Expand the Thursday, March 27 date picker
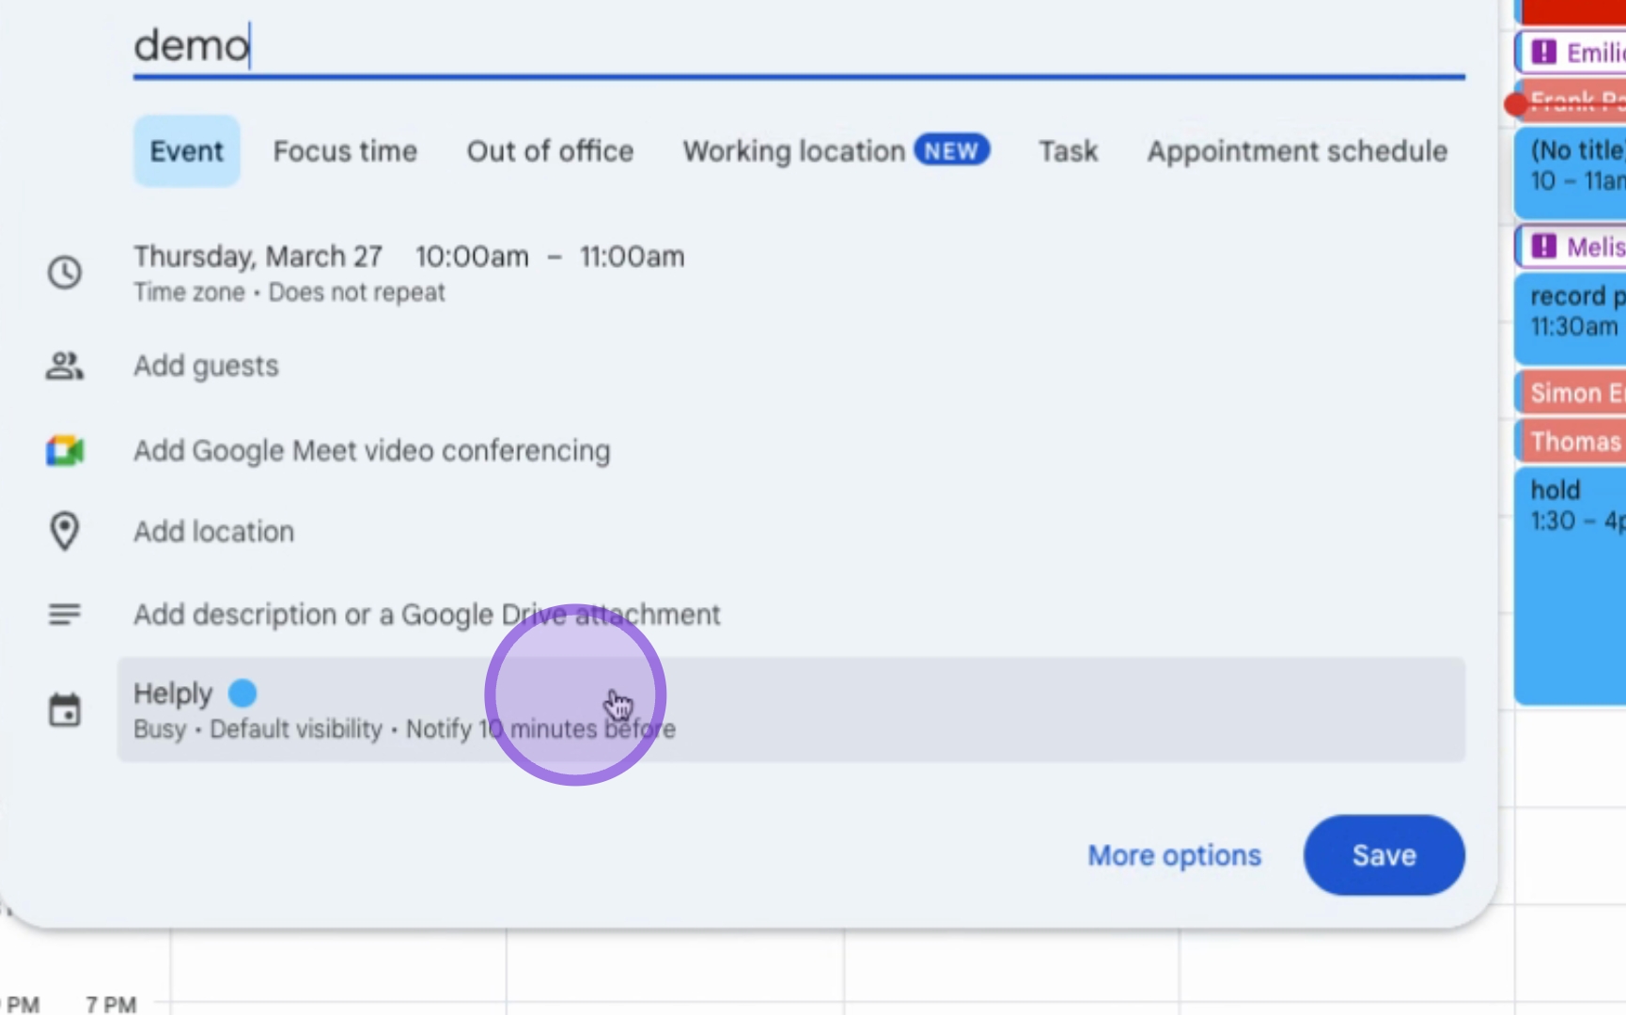 tap(258, 257)
